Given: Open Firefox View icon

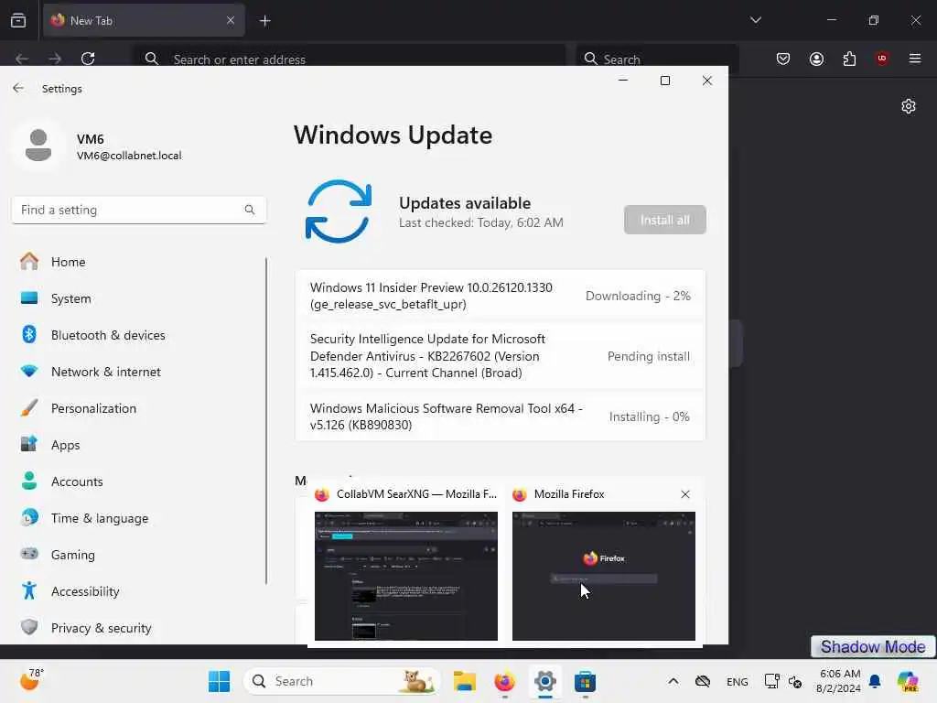Looking at the screenshot, I should pos(18,21).
